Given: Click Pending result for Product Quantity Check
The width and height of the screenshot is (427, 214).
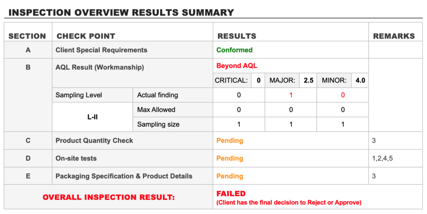Looking at the screenshot, I should 230,140.
